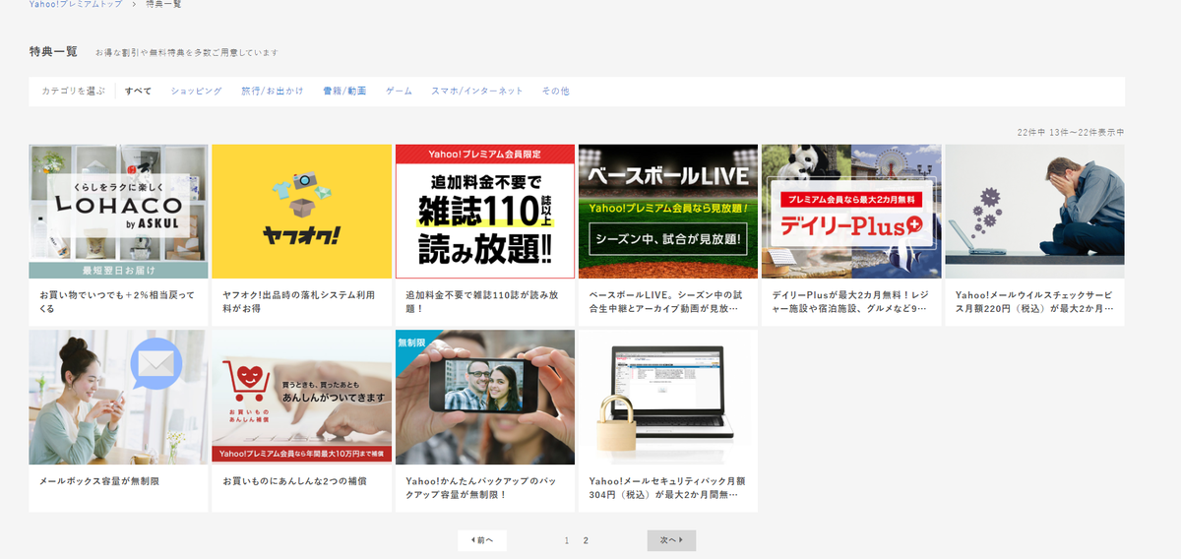Select the その他 category filter
1181x559 pixels.
click(555, 92)
